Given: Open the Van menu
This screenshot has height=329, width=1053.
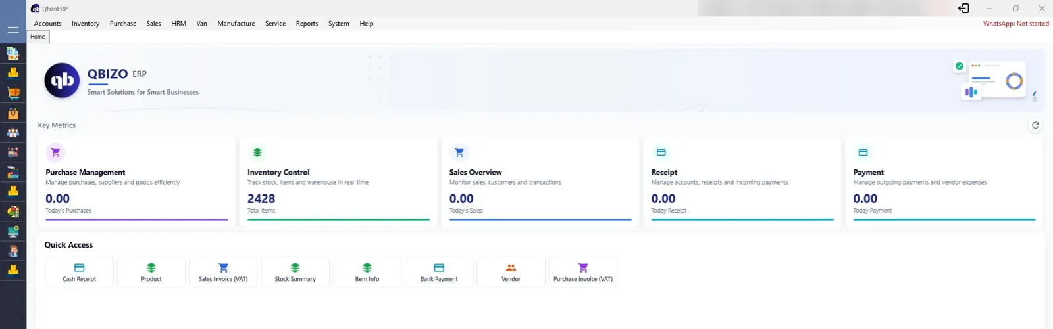Looking at the screenshot, I should pyautogui.click(x=202, y=24).
